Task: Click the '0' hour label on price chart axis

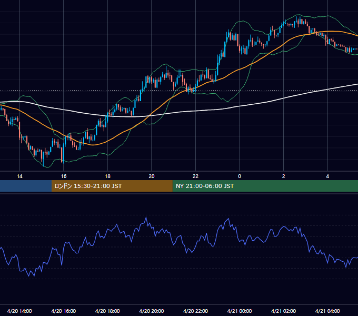Action: [x=240, y=176]
